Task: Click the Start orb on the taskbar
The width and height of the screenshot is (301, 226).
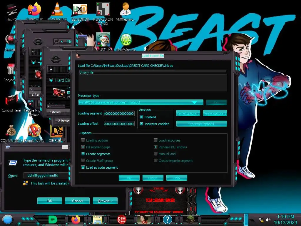Action: [x=8, y=220]
